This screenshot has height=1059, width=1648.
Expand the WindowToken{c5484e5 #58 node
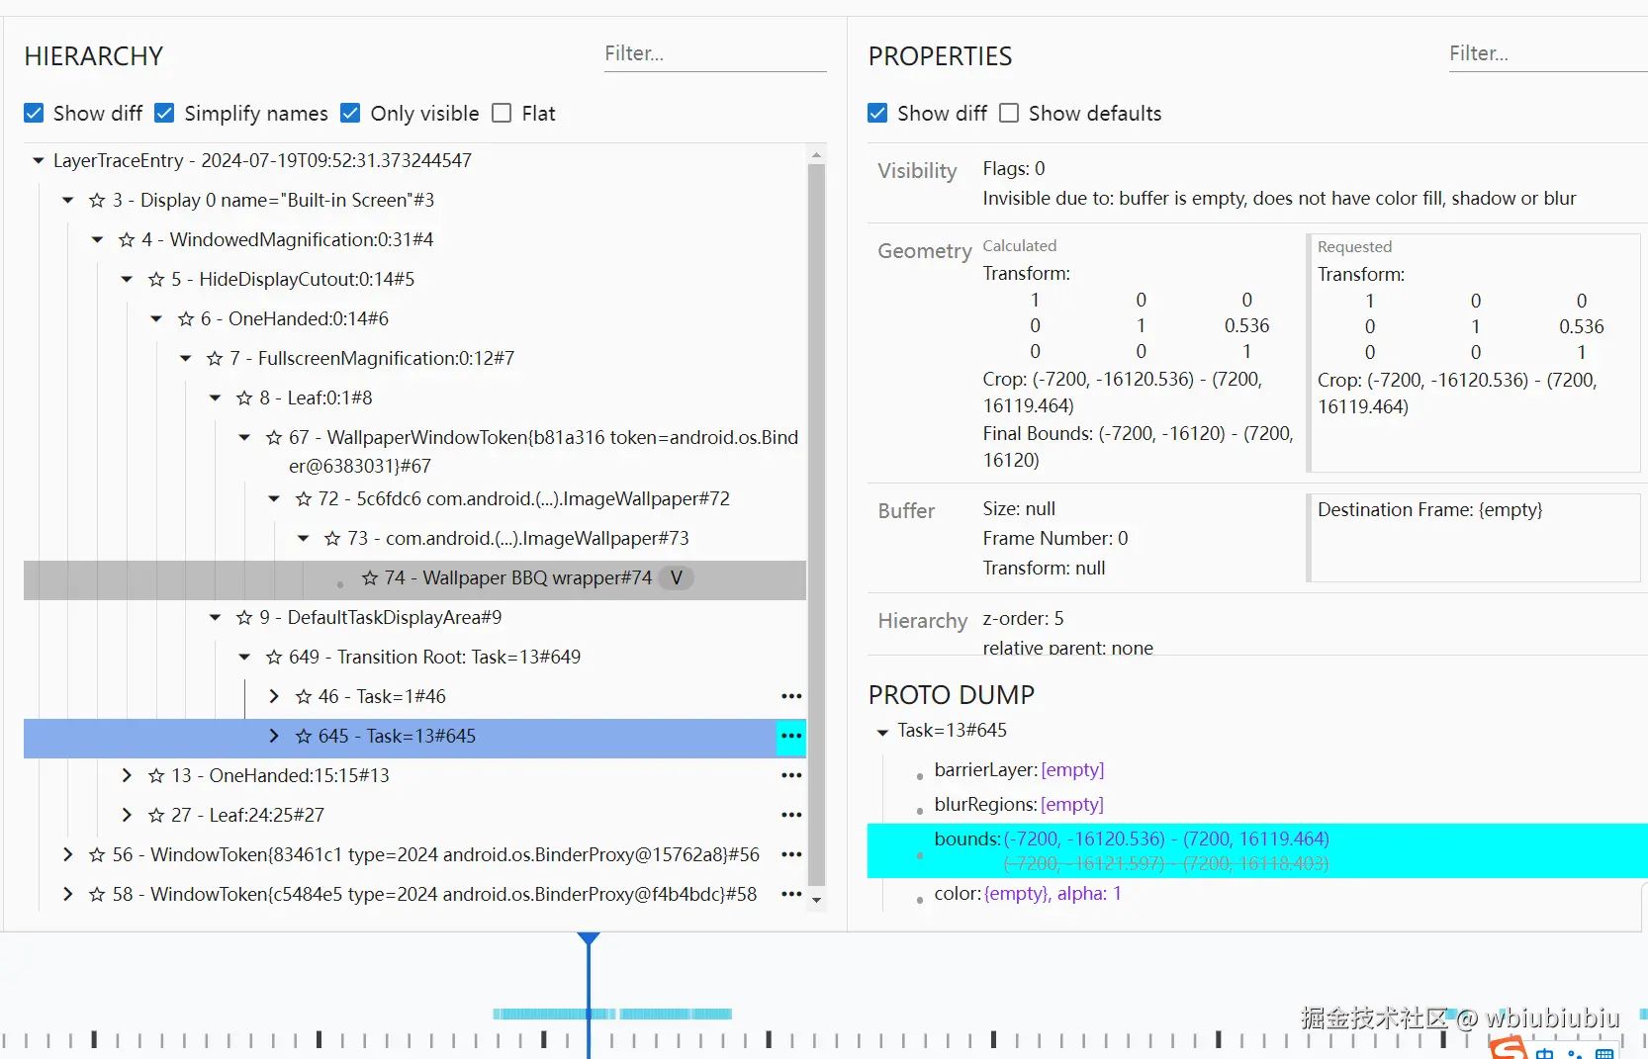click(68, 894)
